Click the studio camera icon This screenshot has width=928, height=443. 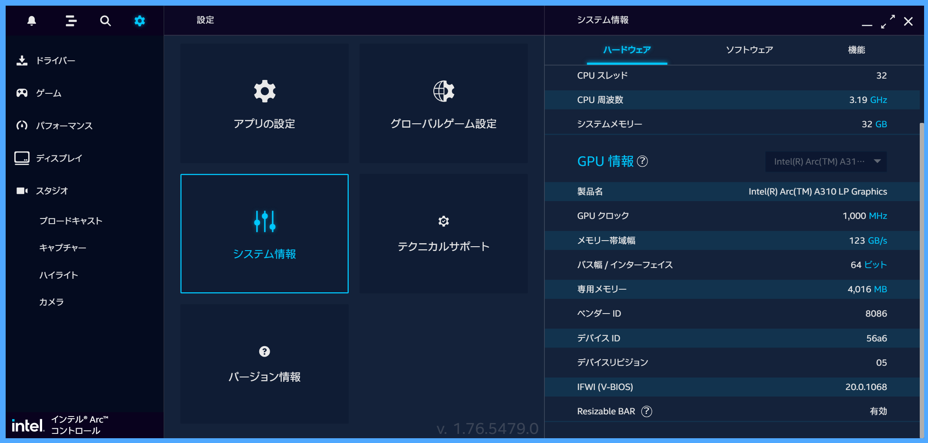pyautogui.click(x=22, y=191)
